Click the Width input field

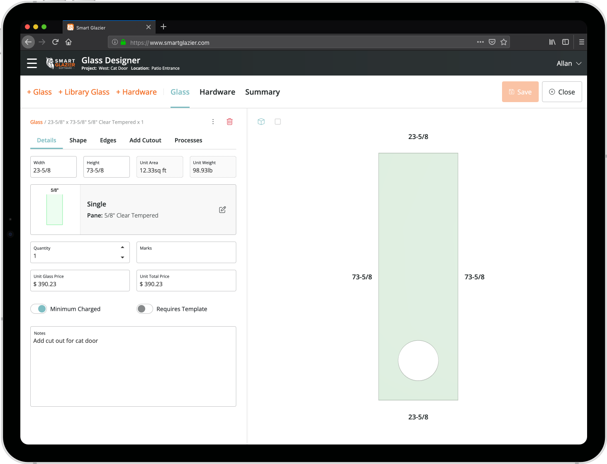point(54,167)
